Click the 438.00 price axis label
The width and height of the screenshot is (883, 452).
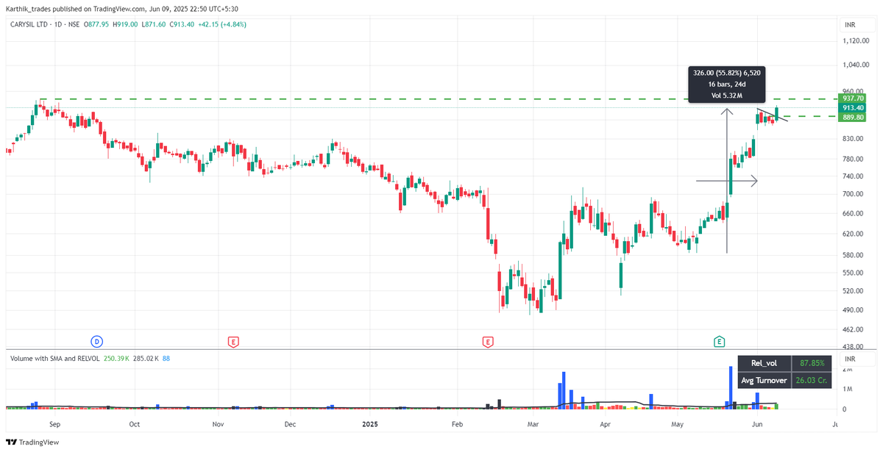tap(854, 347)
